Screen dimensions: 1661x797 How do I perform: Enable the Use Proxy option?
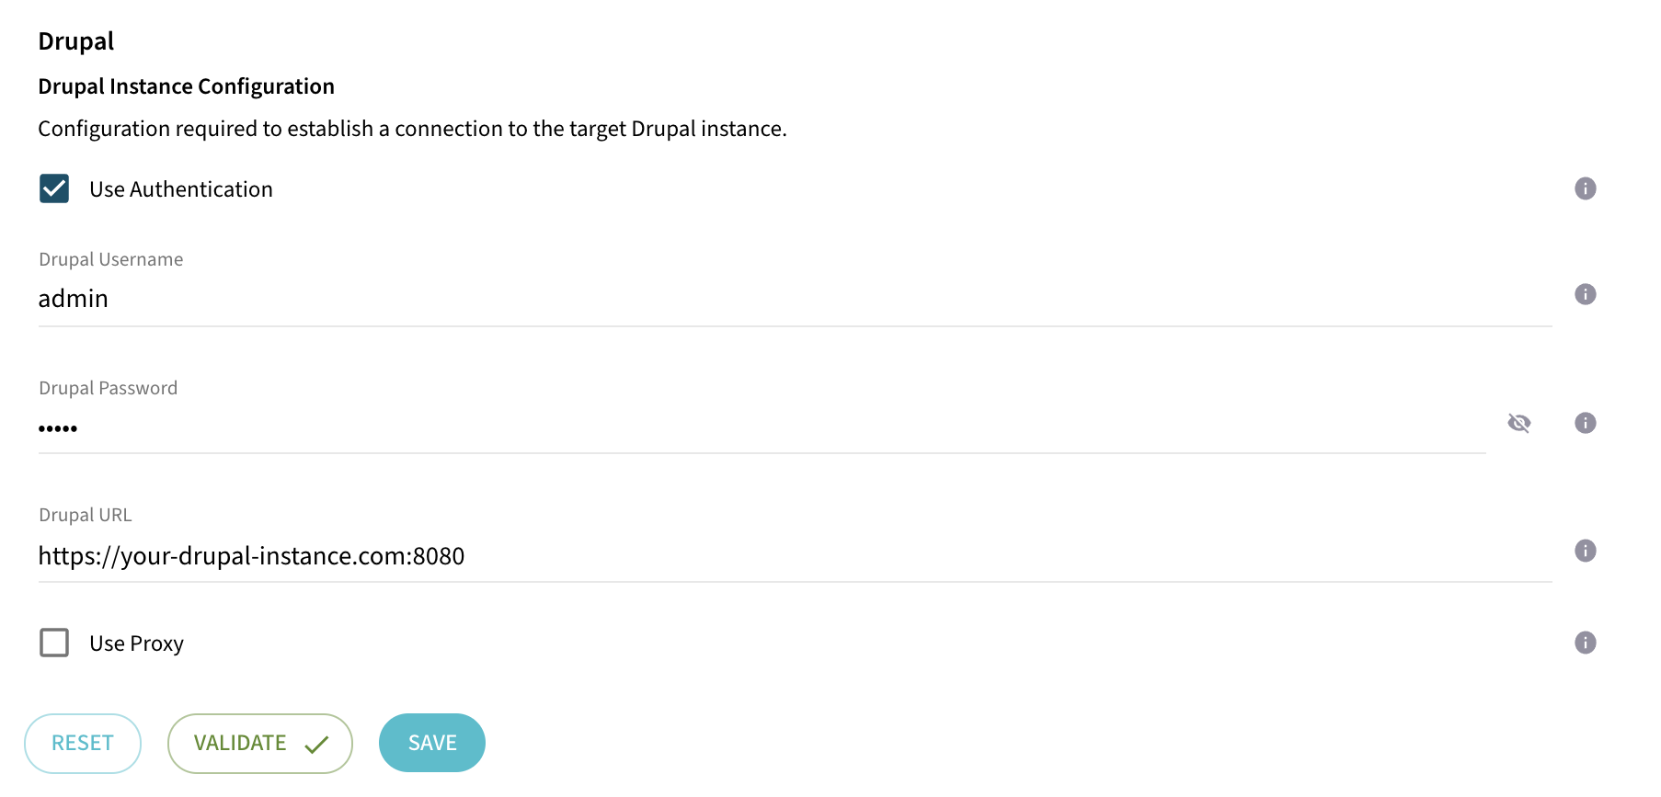pyautogui.click(x=54, y=643)
